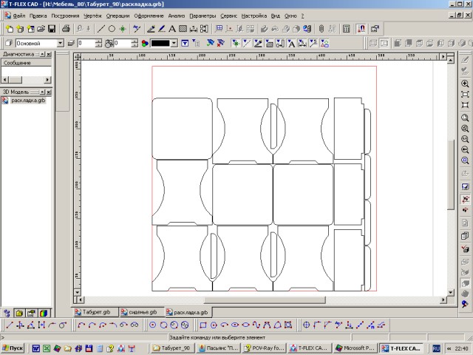473x355 pixels.
Task: Close the Диагностика panel
Action: [49, 54]
